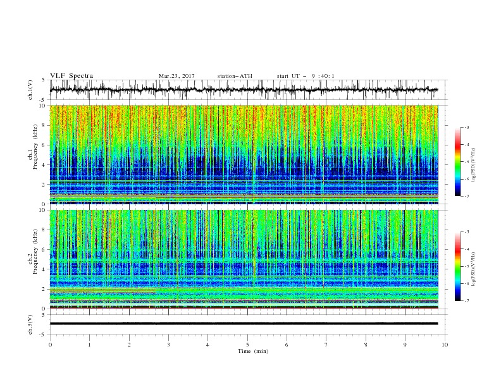The height and width of the screenshot is (387, 501).
Task: Click the 'ch.1(V)' axis label
Action: coord(30,90)
